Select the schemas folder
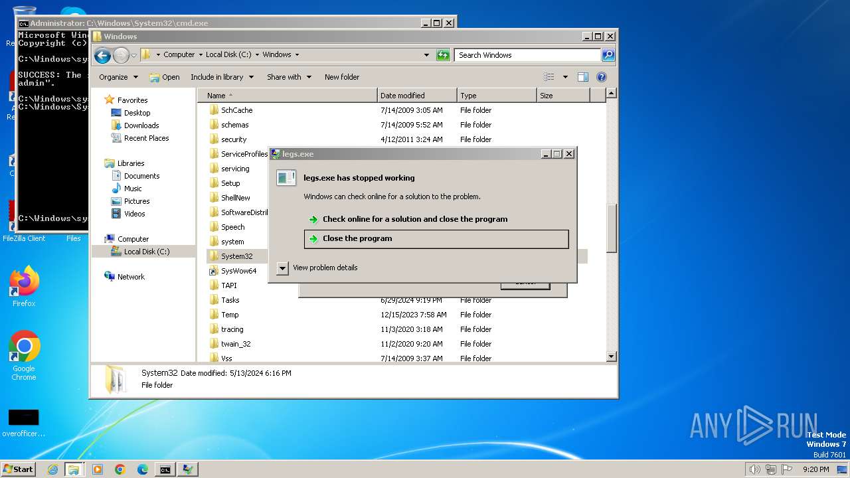The width and height of the screenshot is (850, 478). [x=234, y=125]
